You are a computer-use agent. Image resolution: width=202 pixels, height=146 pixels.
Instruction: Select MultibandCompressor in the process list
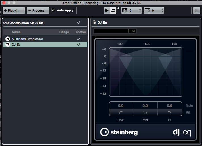coord(28,39)
